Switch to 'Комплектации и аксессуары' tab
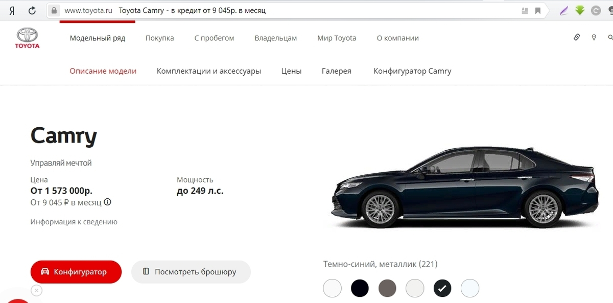The image size is (613, 303). [209, 71]
